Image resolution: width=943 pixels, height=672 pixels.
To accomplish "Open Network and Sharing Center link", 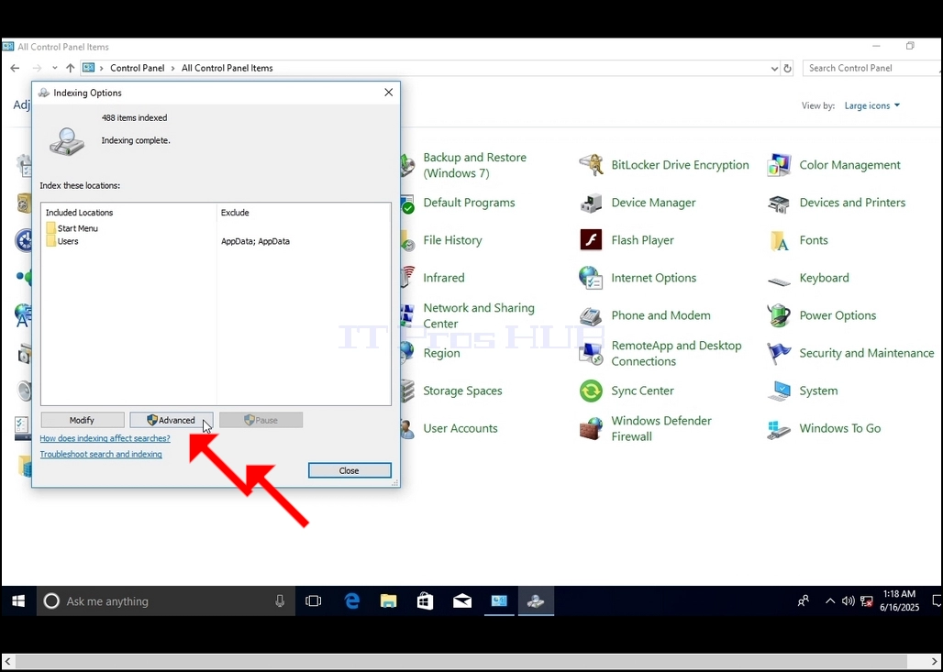I will point(479,315).
